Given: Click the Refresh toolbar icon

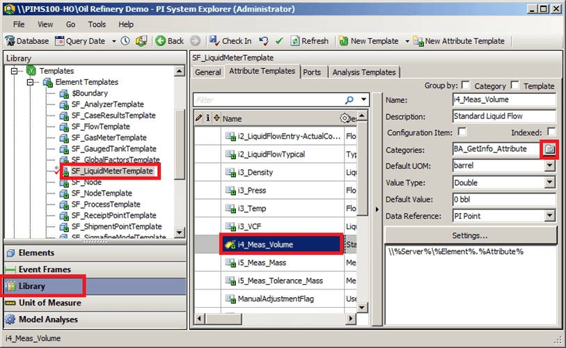Looking at the screenshot, I should [295, 41].
